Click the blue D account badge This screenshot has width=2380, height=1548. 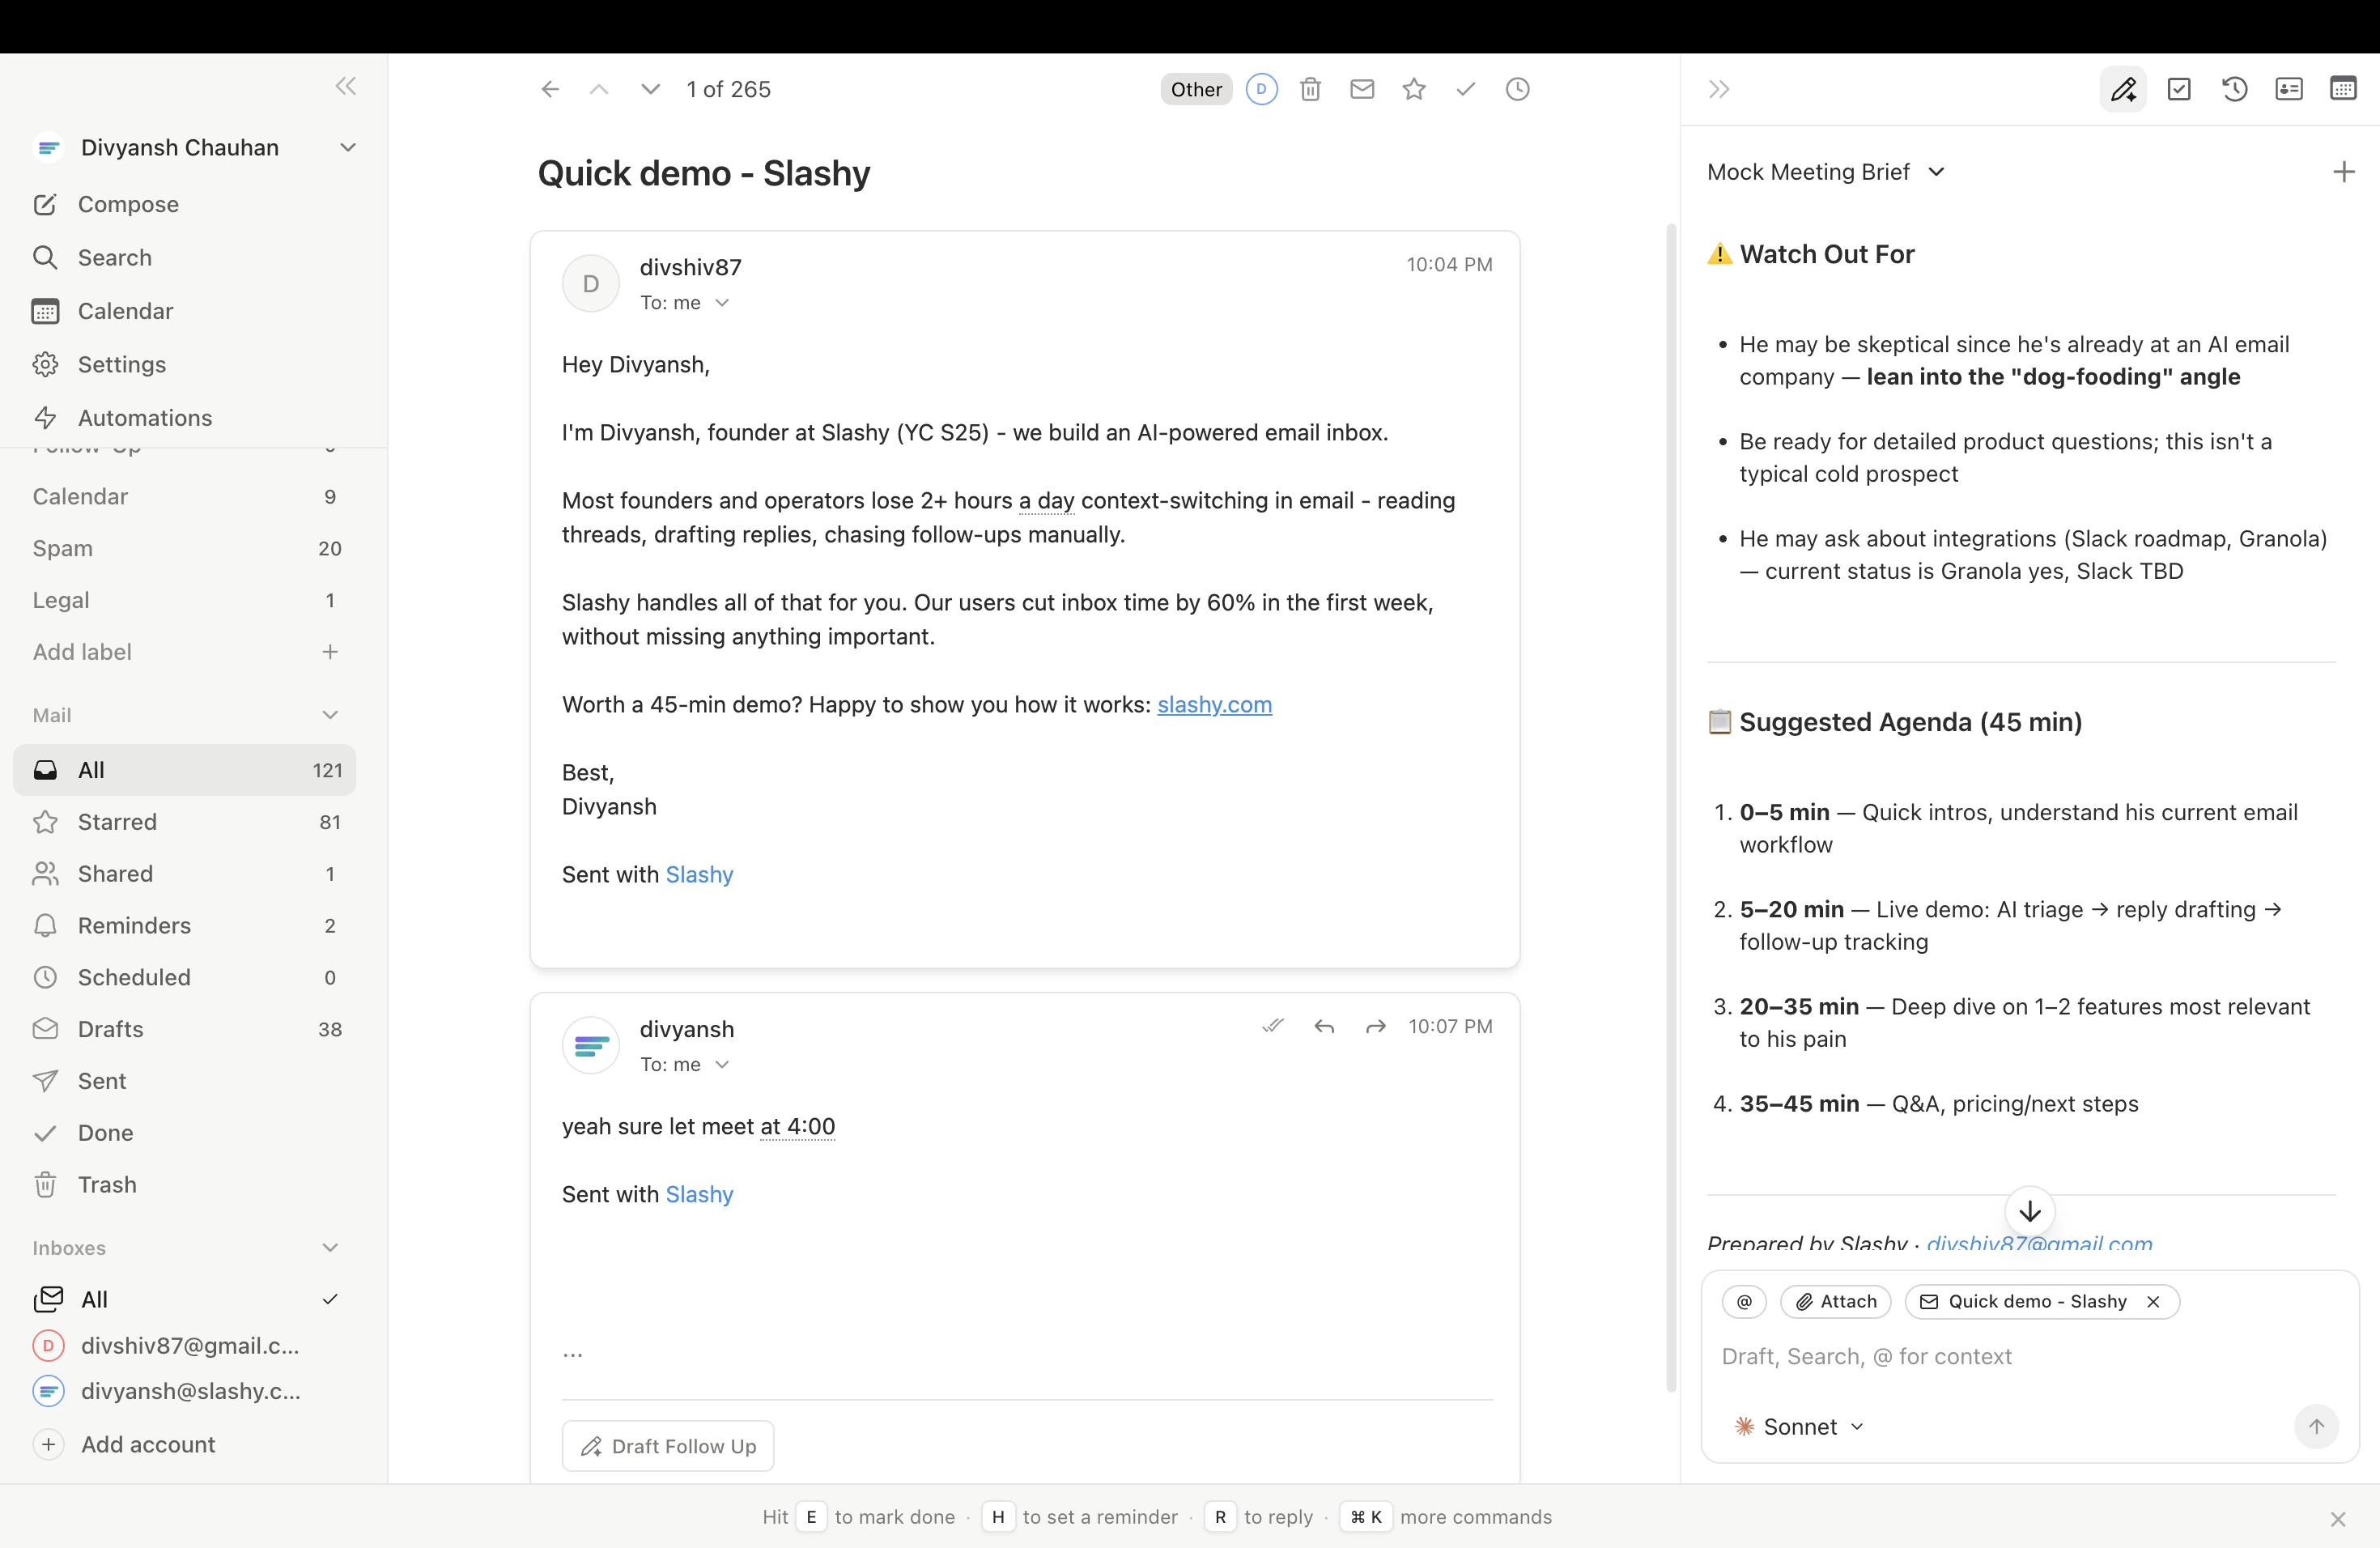click(1261, 90)
